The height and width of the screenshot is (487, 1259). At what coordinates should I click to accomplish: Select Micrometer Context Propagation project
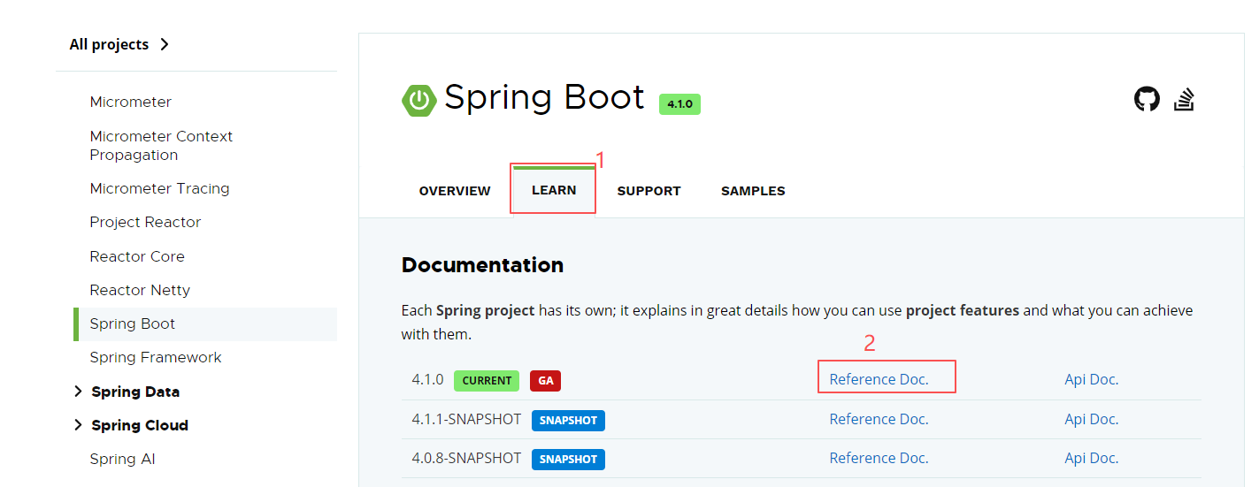coord(161,145)
